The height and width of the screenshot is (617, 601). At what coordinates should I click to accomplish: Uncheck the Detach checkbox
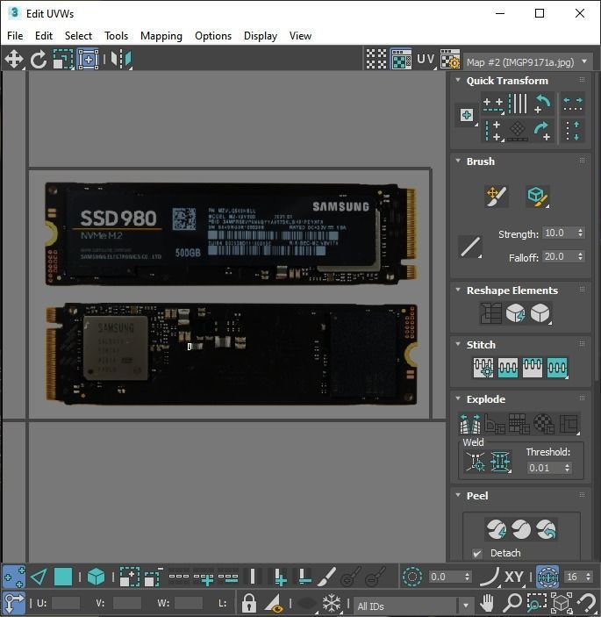pyautogui.click(x=477, y=553)
